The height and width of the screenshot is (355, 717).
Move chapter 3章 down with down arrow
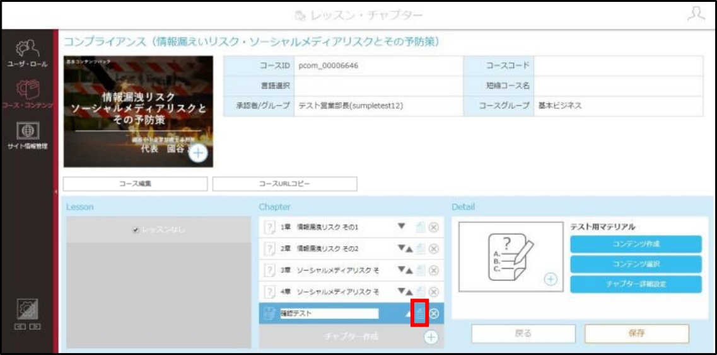[x=401, y=270]
